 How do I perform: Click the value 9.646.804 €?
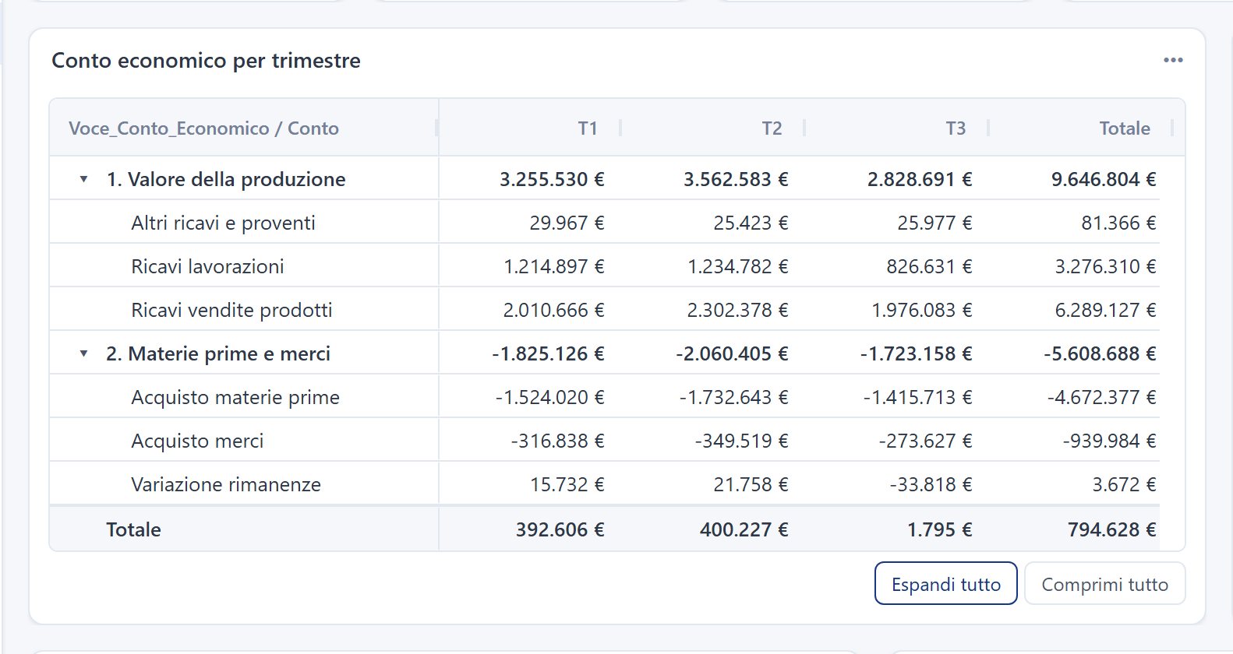(1104, 180)
